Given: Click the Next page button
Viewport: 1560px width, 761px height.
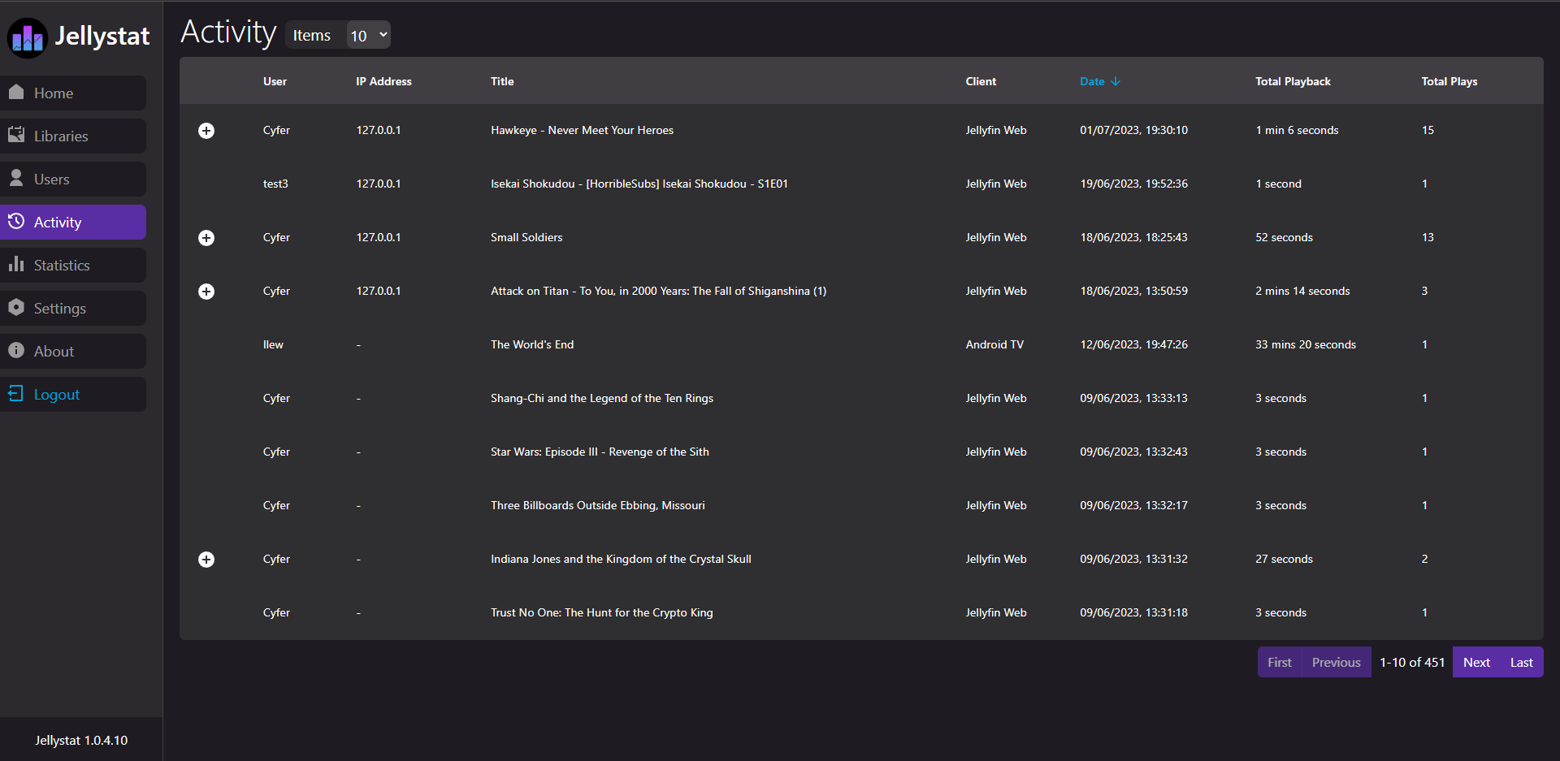Looking at the screenshot, I should click(x=1475, y=663).
